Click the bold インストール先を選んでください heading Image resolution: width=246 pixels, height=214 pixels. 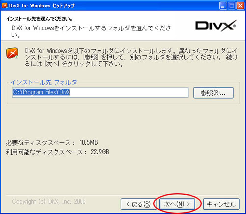(39, 19)
